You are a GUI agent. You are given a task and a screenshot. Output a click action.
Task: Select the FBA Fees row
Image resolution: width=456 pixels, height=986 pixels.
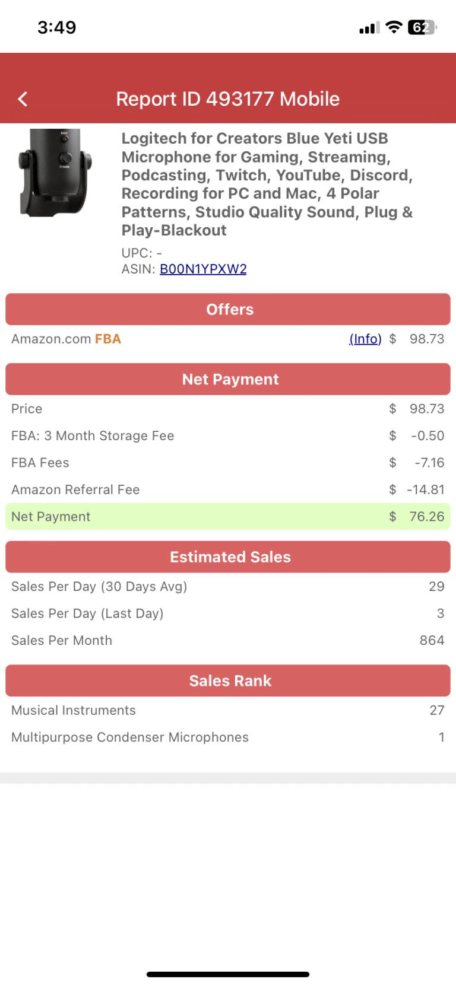[x=228, y=463]
